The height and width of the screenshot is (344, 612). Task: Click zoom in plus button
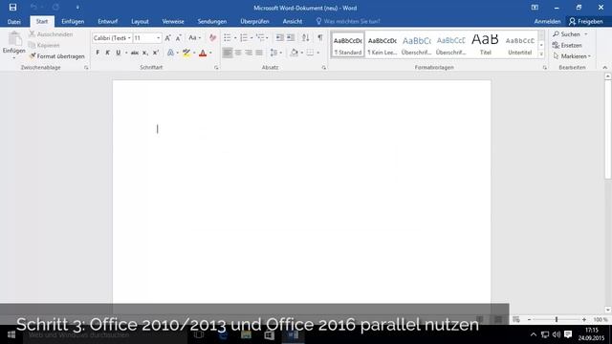584,319
